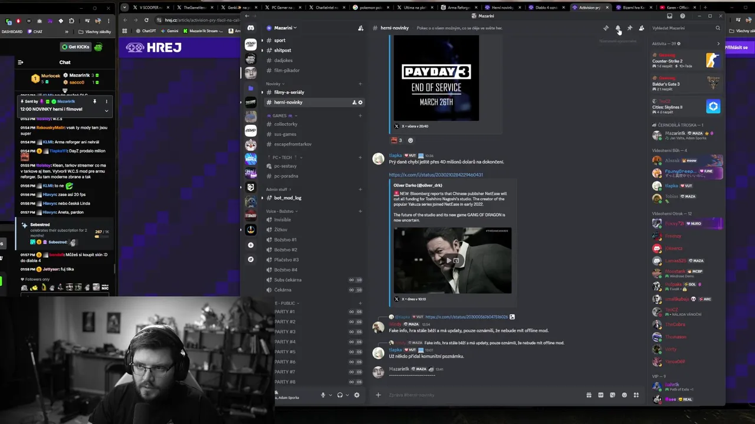The width and height of the screenshot is (755, 424).
Task: Switch to Arma Reforger browser tab
Action: point(459,7)
